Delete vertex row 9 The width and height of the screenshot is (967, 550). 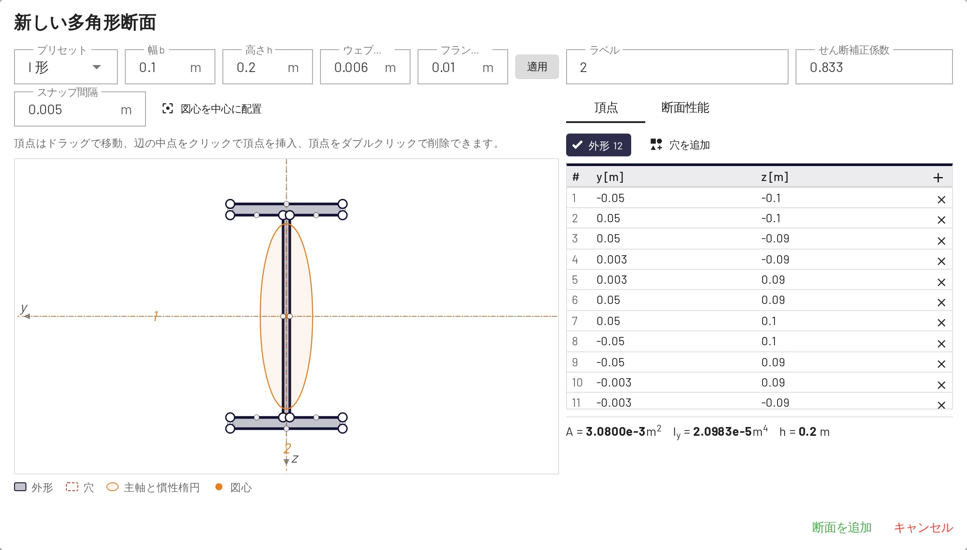[x=941, y=364]
